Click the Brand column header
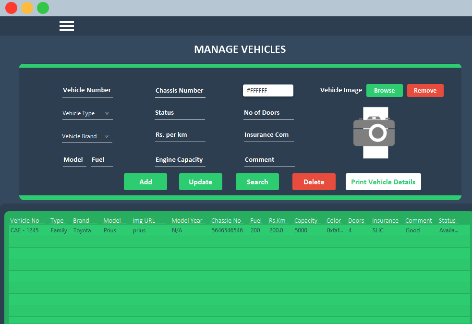 81,220
